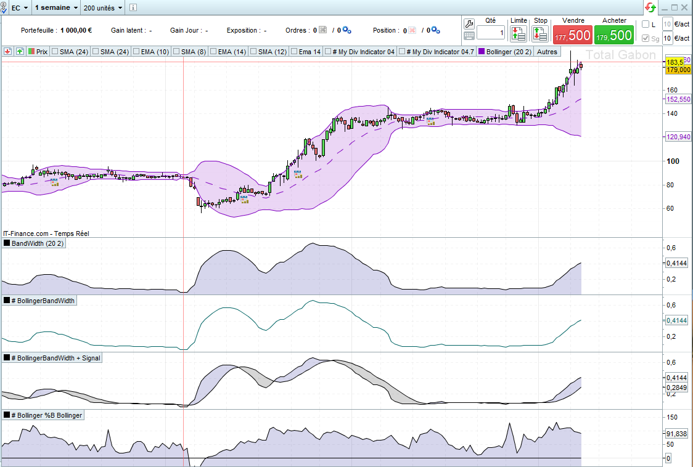Open the 200 unités dropdown

tap(103, 7)
